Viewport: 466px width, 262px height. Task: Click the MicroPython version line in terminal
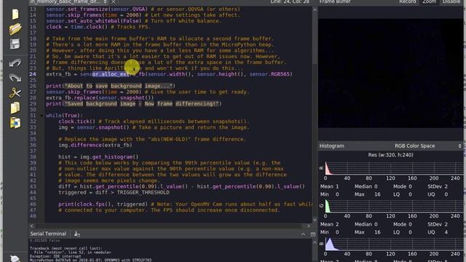pyautogui.click(x=90, y=260)
